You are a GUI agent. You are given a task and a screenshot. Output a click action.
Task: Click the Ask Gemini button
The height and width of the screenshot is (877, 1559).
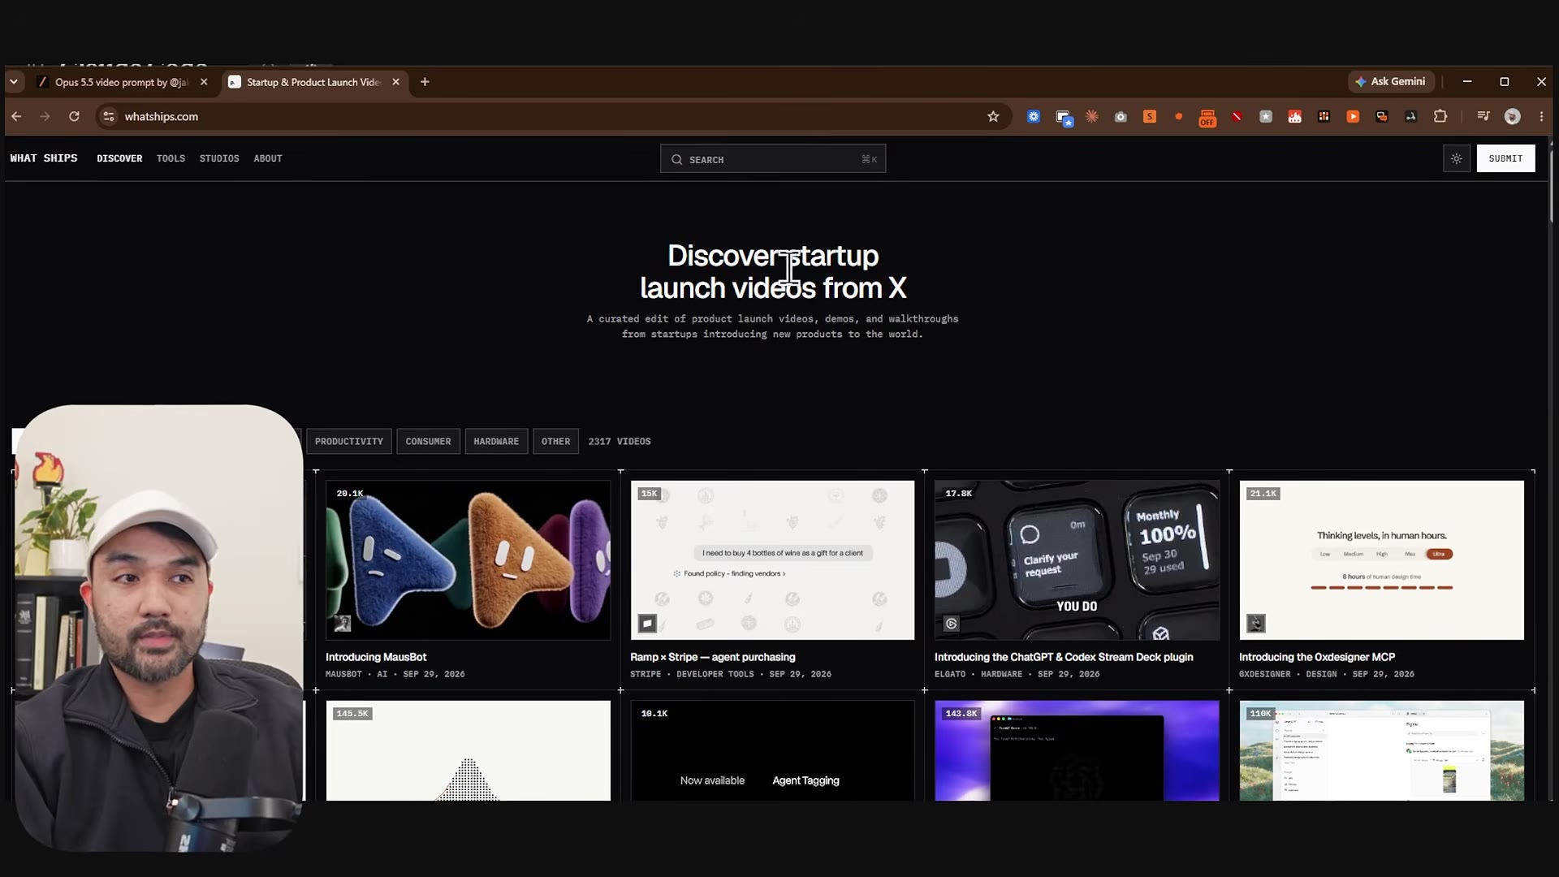pos(1391,81)
